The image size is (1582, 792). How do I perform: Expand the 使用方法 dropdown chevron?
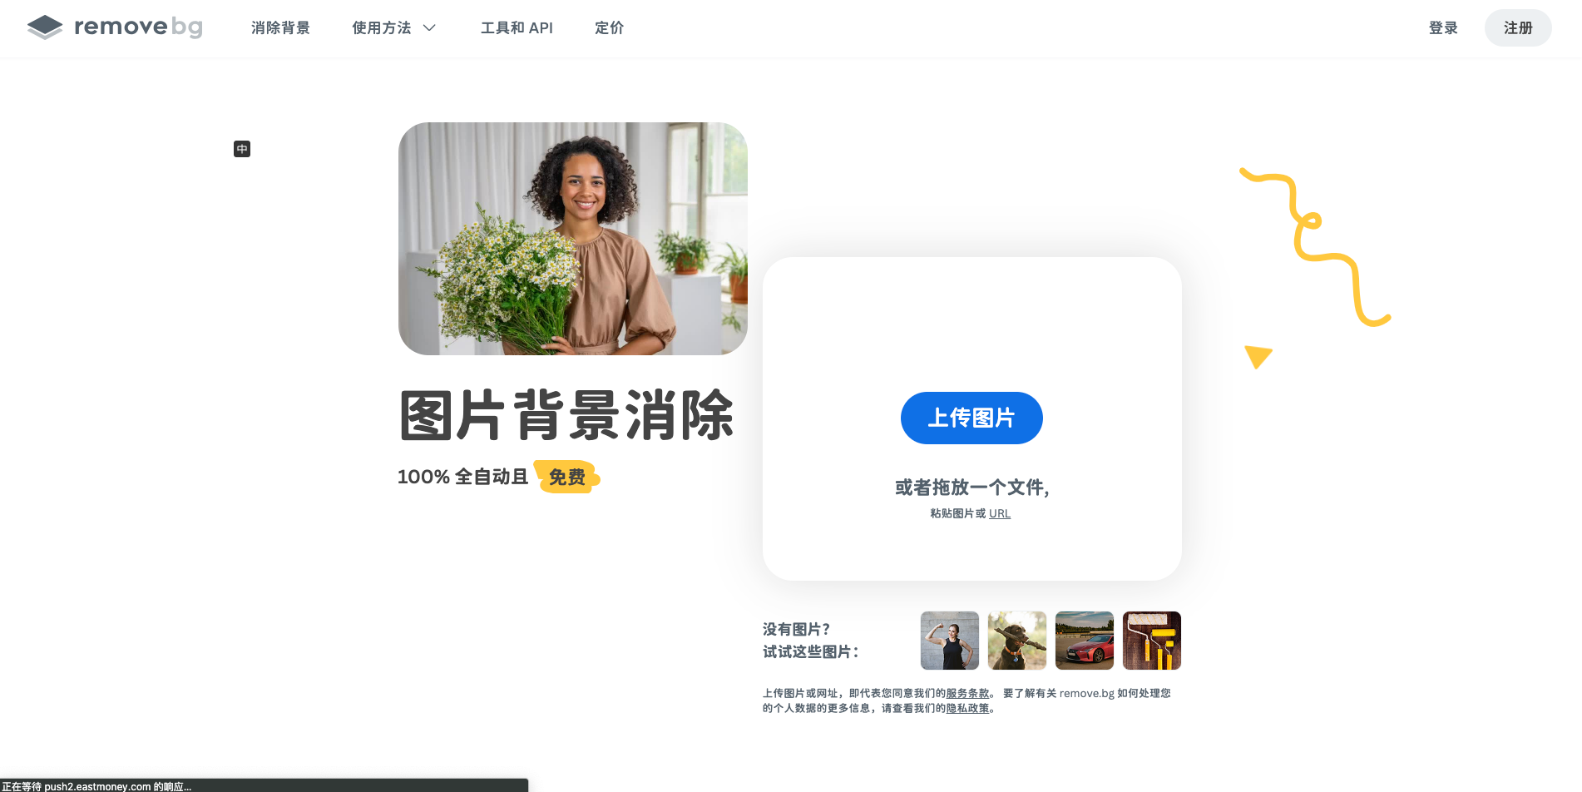click(x=429, y=27)
